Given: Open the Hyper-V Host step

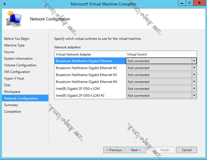Looking at the screenshot, I should (14, 78).
